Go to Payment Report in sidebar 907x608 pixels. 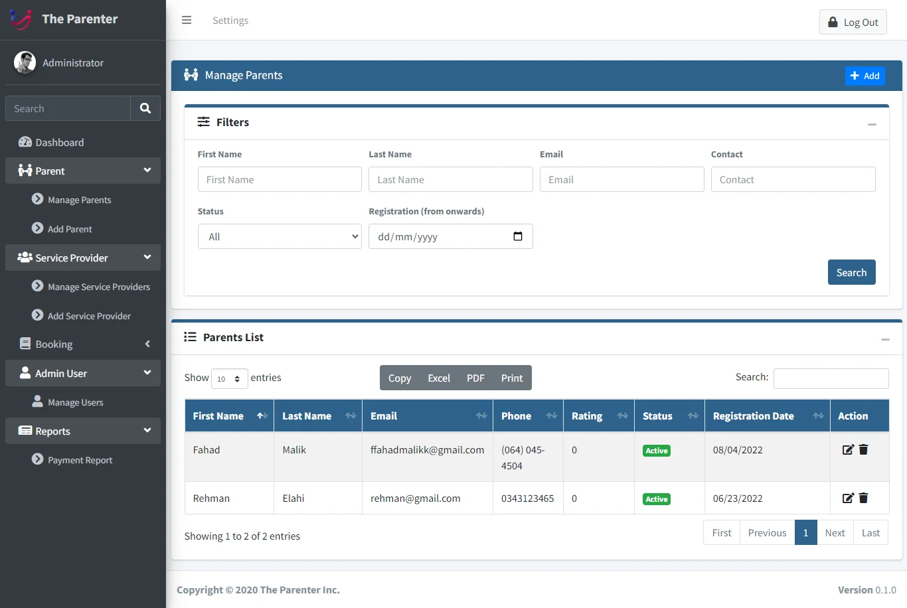tap(80, 460)
